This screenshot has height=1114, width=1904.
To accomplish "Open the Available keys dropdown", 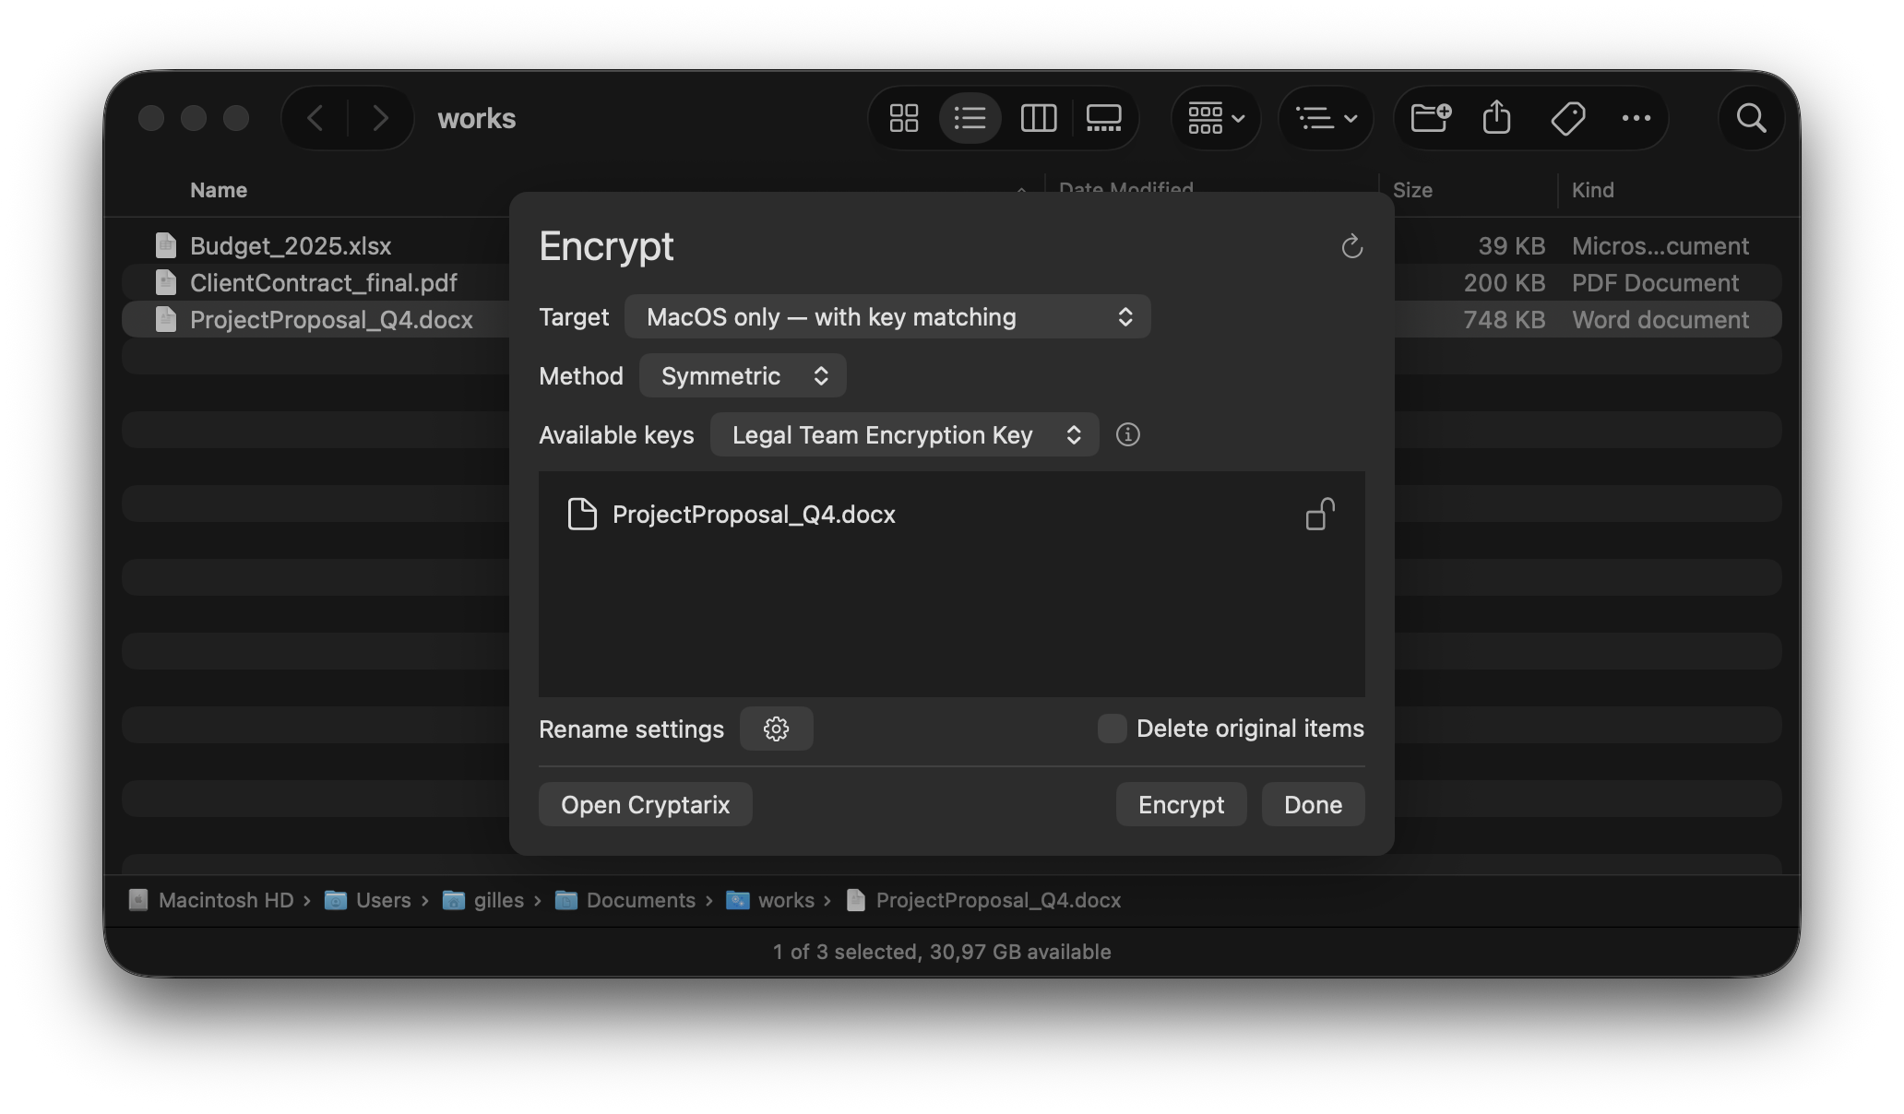I will point(904,435).
